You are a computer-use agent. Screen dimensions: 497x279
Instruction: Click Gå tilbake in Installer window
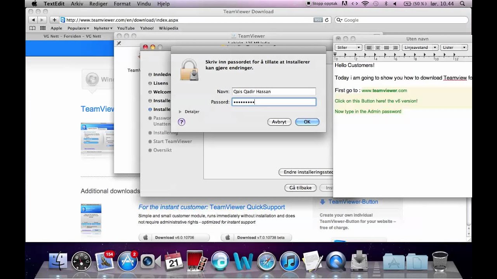point(301,188)
